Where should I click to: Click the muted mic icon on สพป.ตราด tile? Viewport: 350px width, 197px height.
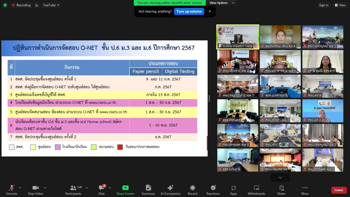click(305, 95)
